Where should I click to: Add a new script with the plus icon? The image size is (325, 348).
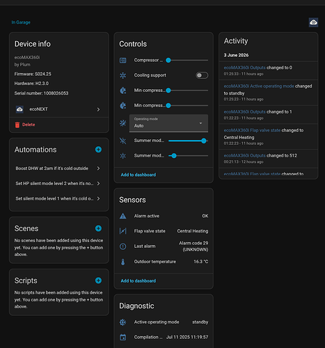[x=98, y=280]
